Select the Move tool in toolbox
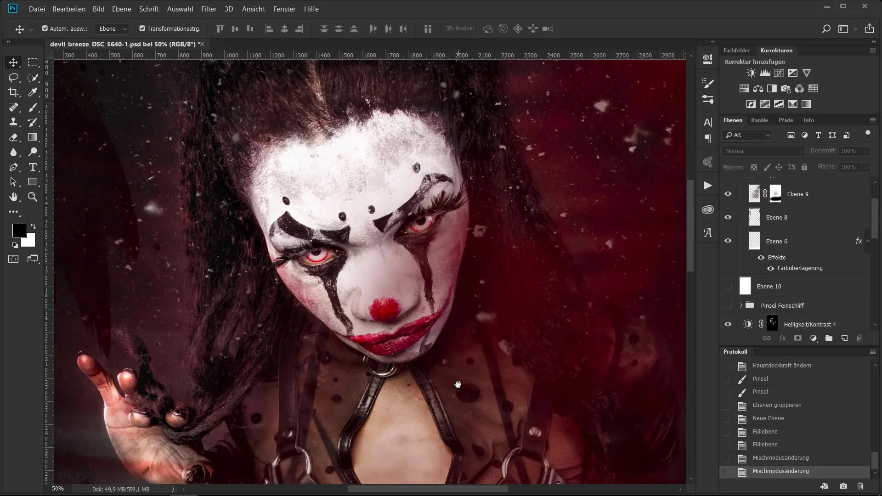The image size is (882, 496). 13,62
